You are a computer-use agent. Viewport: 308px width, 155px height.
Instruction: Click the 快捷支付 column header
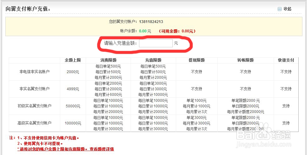(286, 60)
